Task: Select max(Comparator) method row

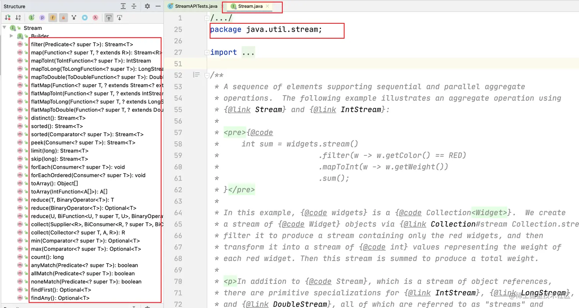Action: pos(86,249)
